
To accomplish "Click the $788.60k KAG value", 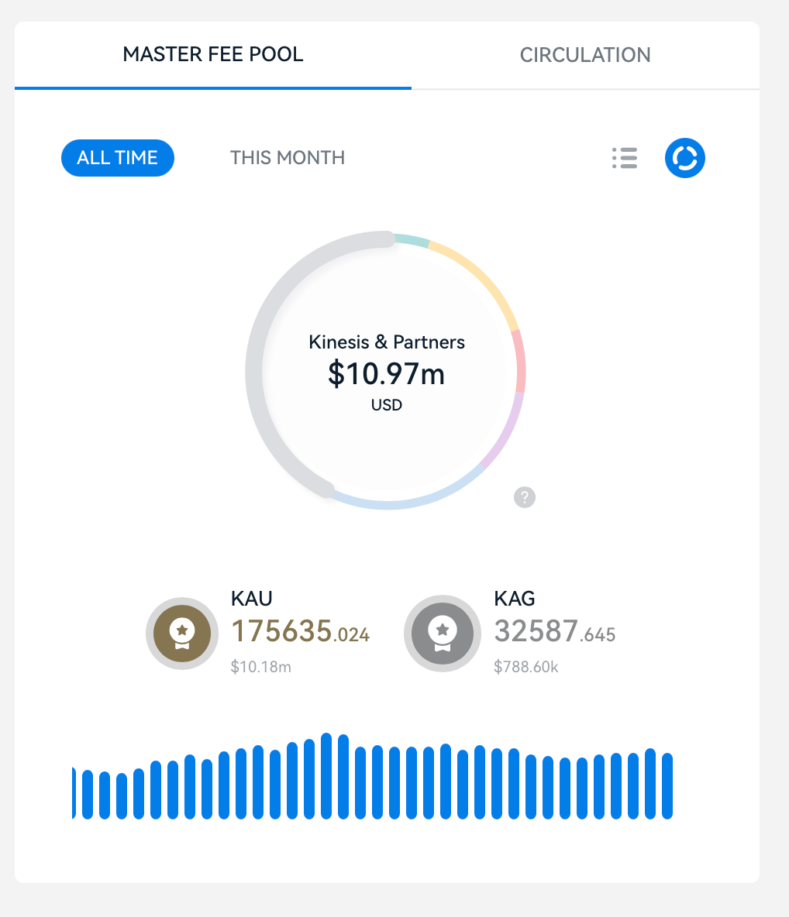I will (525, 667).
